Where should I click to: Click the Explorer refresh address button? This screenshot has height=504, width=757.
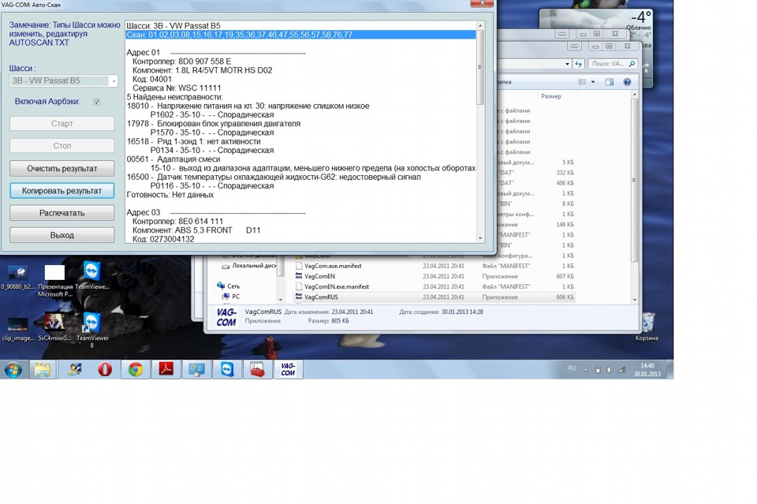tap(578, 64)
